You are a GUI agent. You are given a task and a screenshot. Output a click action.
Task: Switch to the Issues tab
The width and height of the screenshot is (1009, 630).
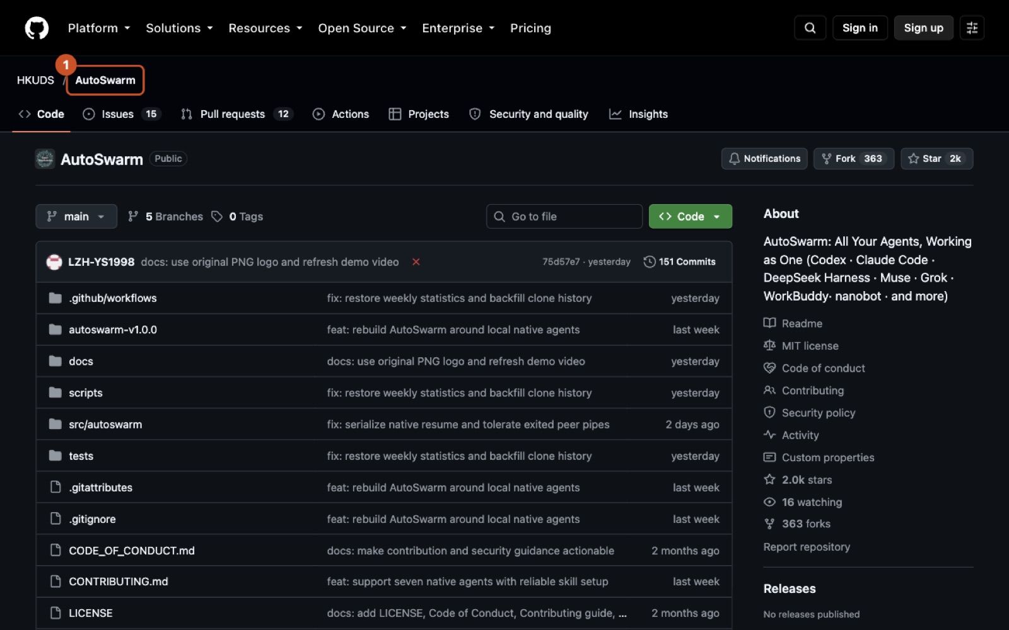click(122, 114)
